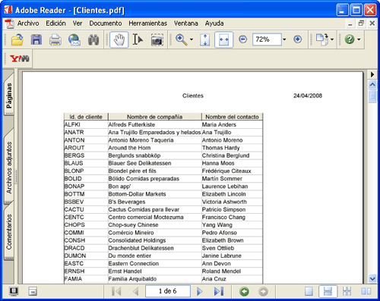Viewport: 380px width, 301px height.
Task: Open the Páginas side tab
Action: click(x=9, y=96)
